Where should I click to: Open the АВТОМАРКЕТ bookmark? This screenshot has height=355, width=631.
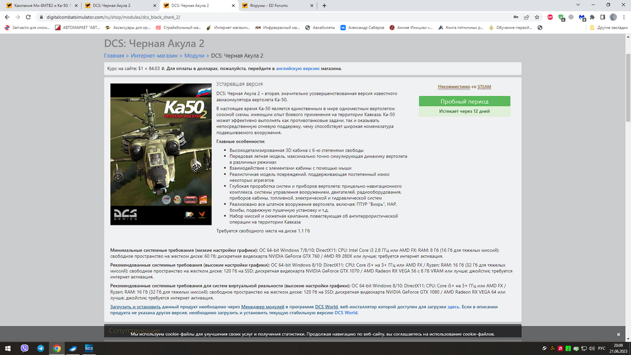[78, 28]
